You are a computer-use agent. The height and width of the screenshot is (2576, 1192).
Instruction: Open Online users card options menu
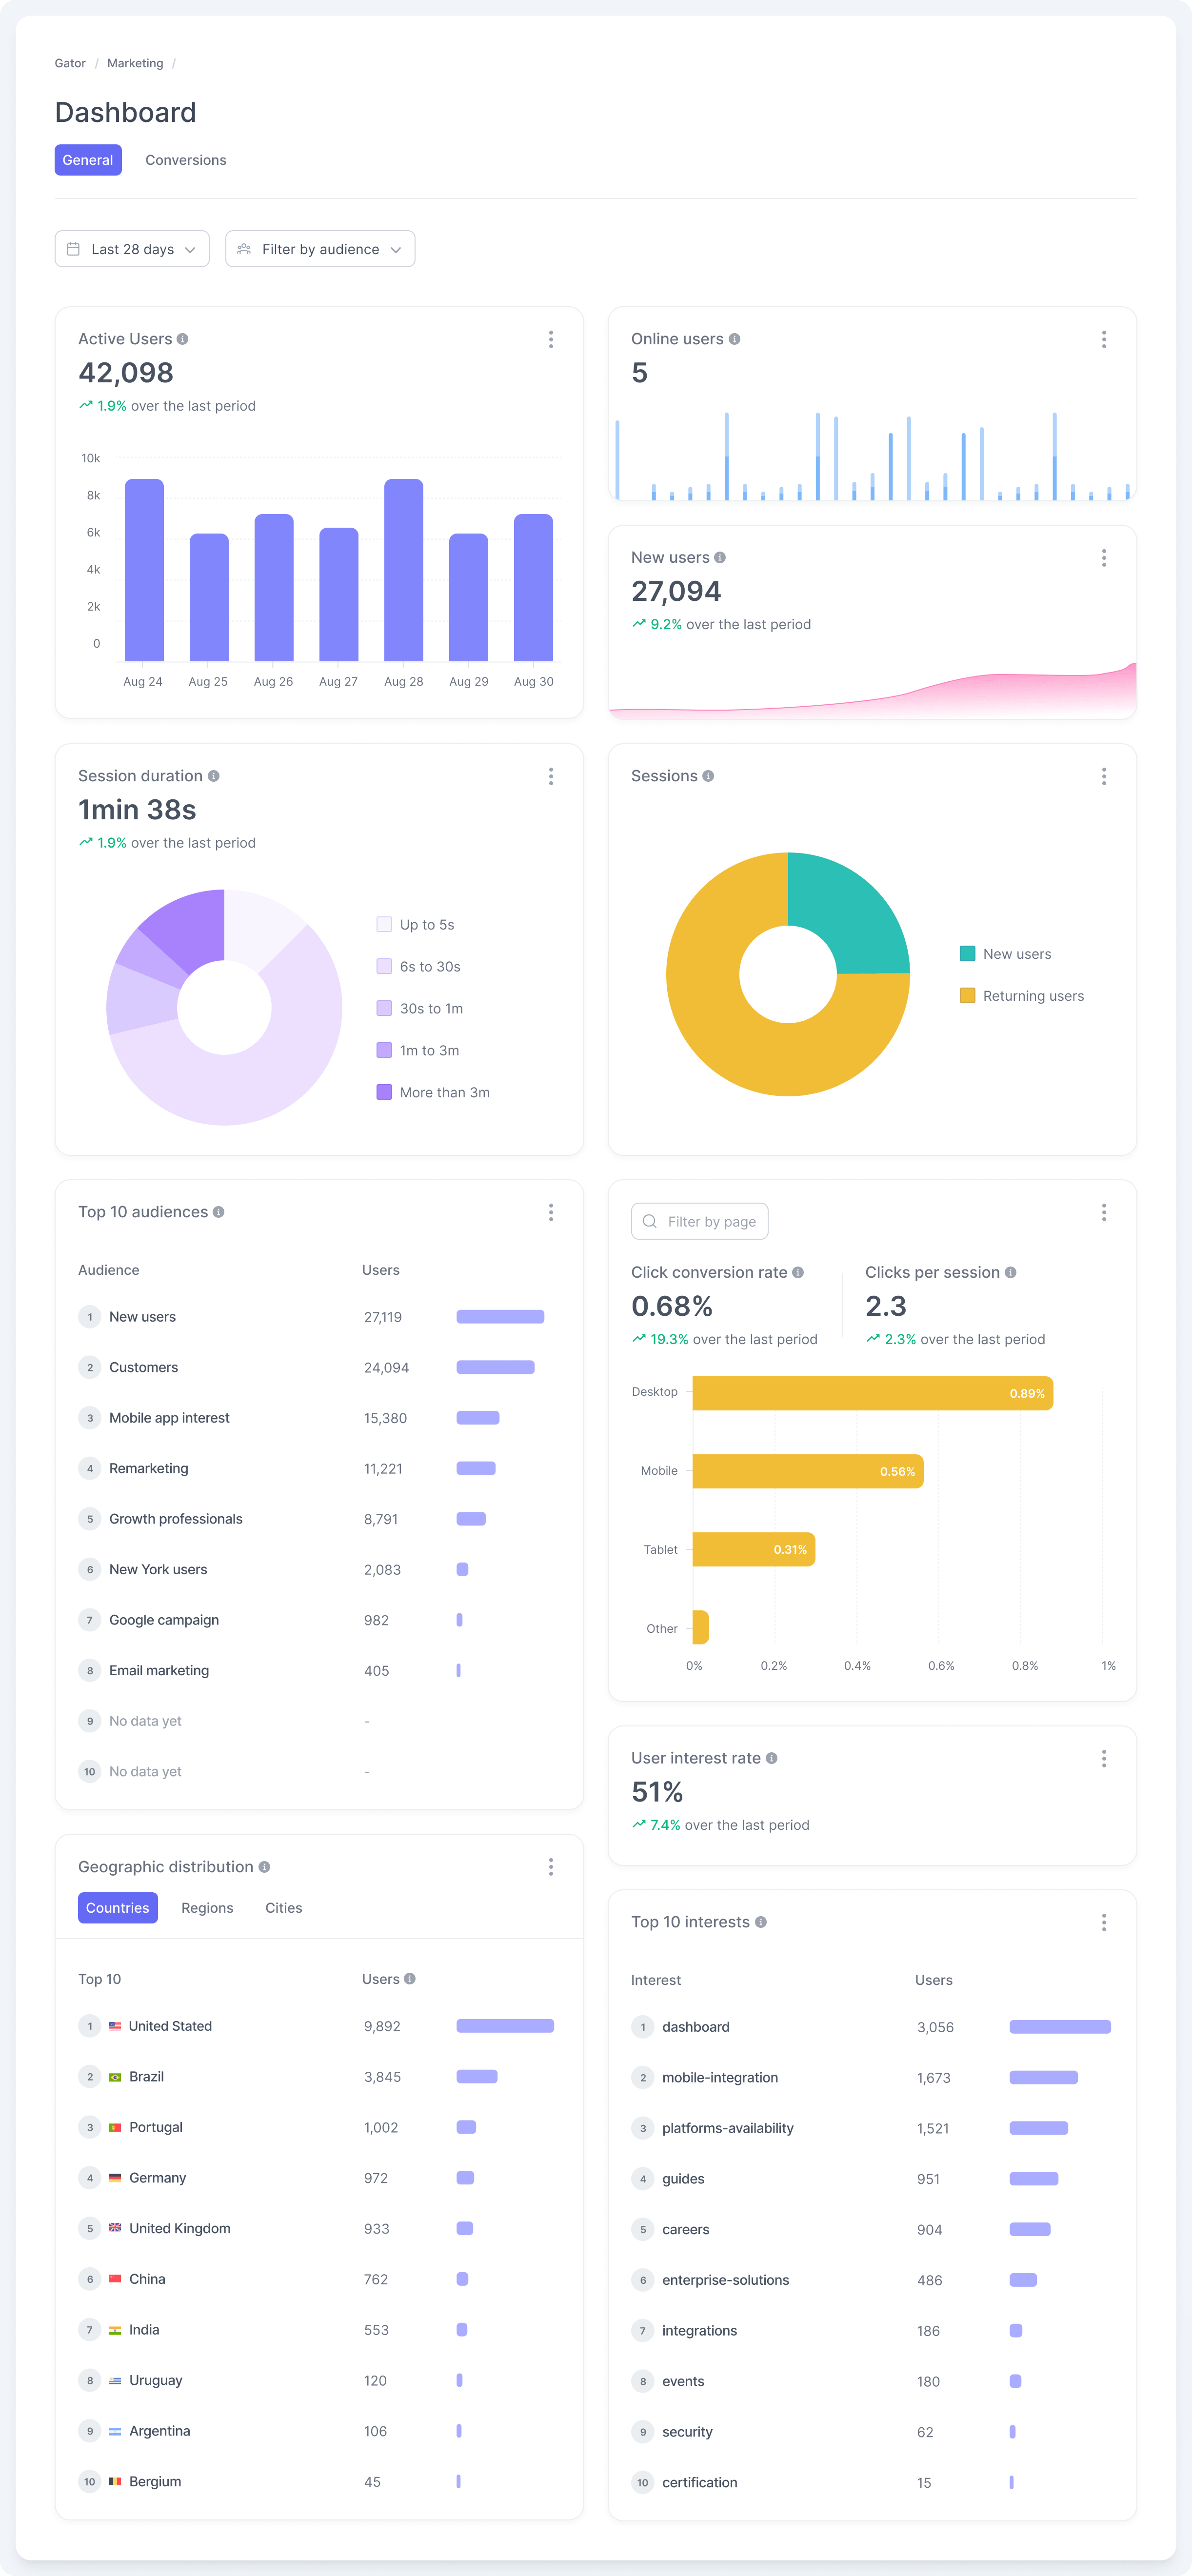coord(1104,339)
